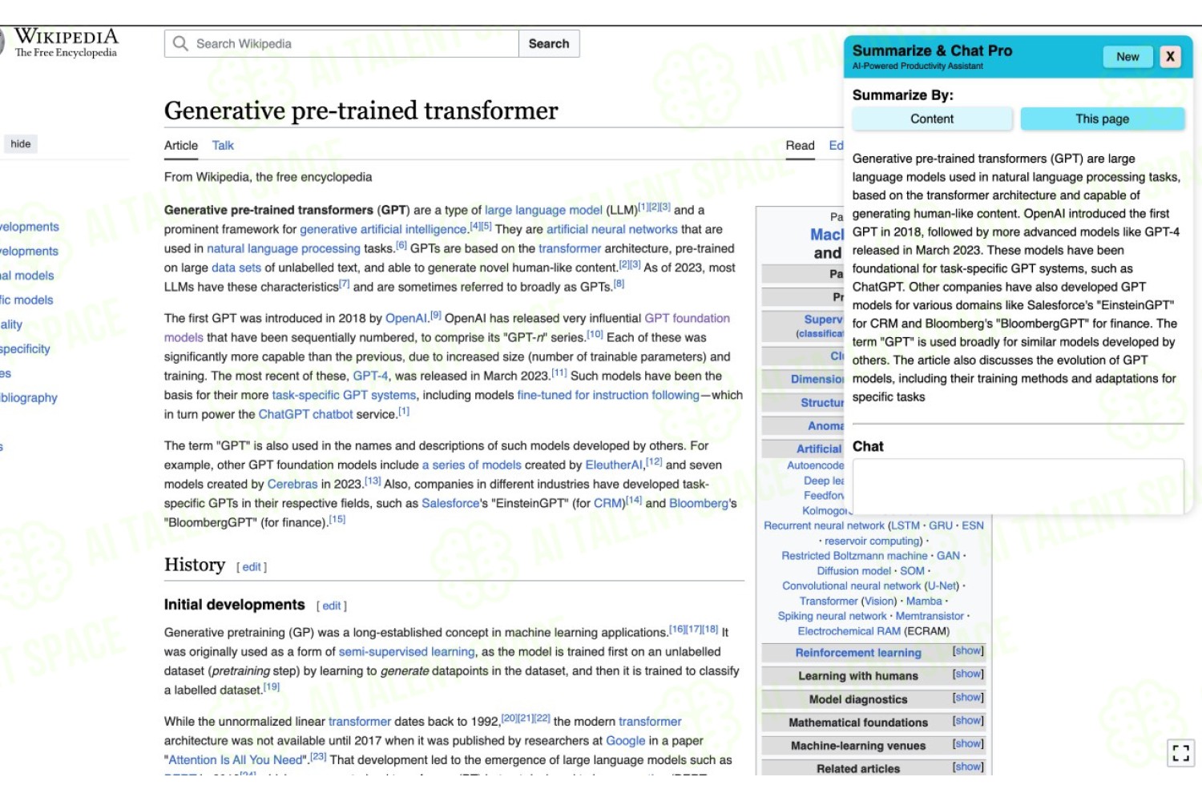Select the Content summarize option
The height and width of the screenshot is (801, 1202).
932,119
